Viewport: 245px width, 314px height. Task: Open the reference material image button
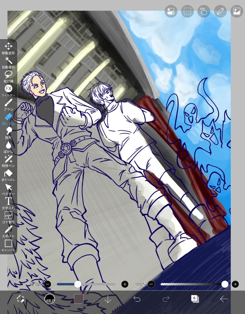(237, 12)
